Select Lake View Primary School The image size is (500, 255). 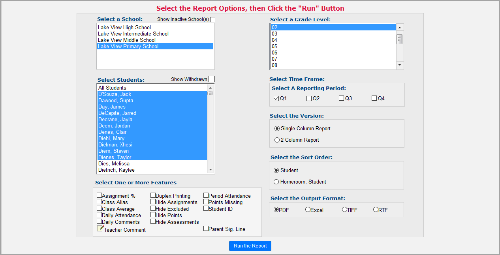(155, 46)
